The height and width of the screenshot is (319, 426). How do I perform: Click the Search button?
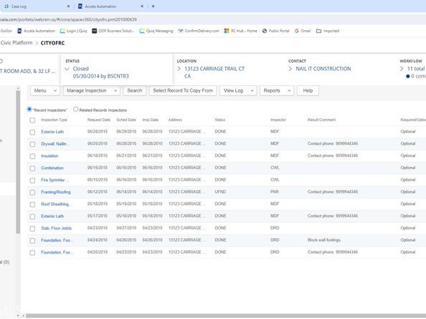coord(135,90)
